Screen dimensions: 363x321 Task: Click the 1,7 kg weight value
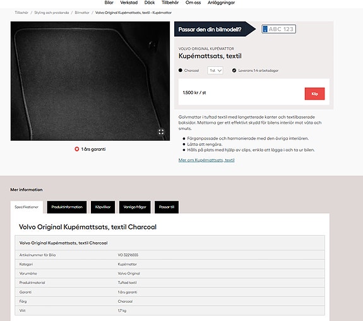coord(122,310)
